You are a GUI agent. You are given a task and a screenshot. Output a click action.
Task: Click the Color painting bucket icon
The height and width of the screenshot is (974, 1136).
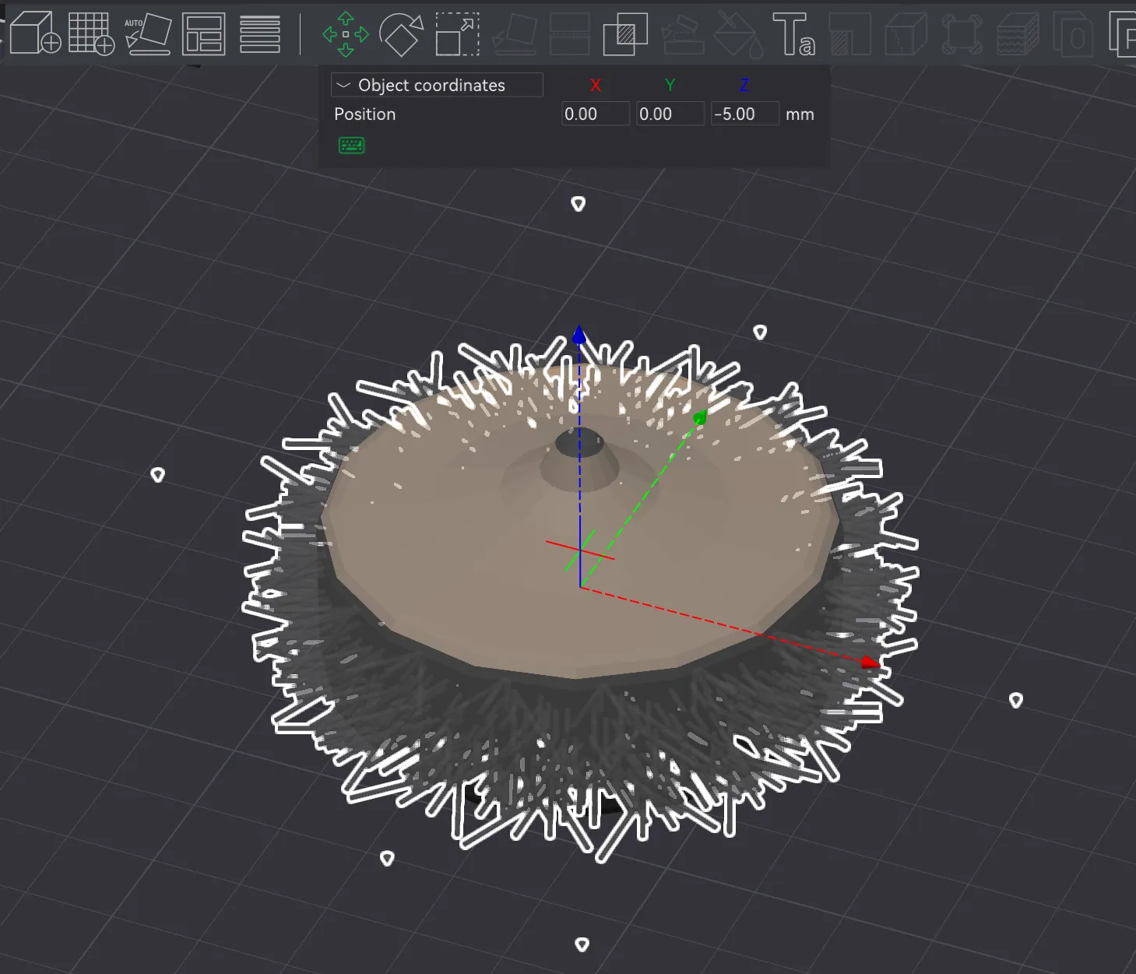[737, 34]
